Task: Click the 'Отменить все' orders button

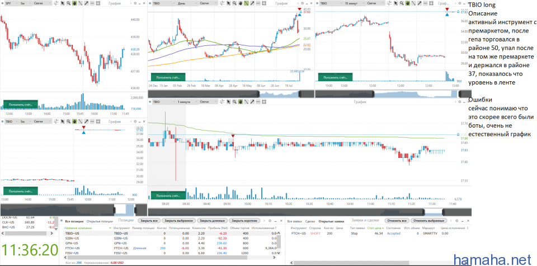Action: [x=397, y=221]
